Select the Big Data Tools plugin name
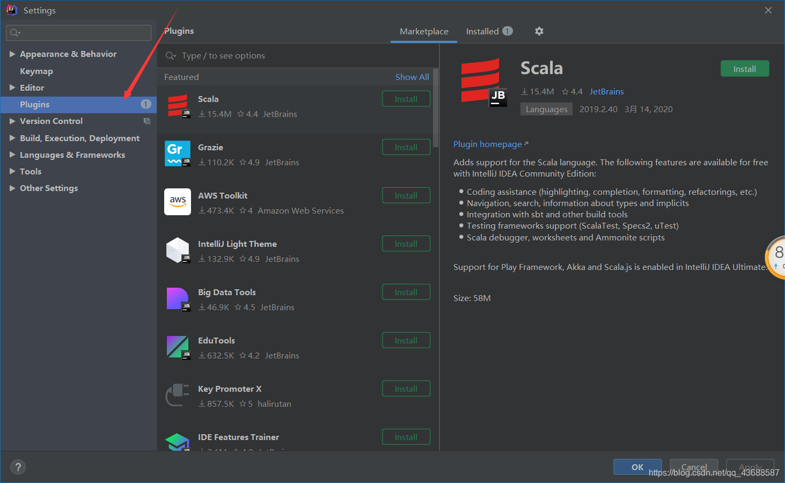This screenshot has width=785, height=483. [227, 292]
